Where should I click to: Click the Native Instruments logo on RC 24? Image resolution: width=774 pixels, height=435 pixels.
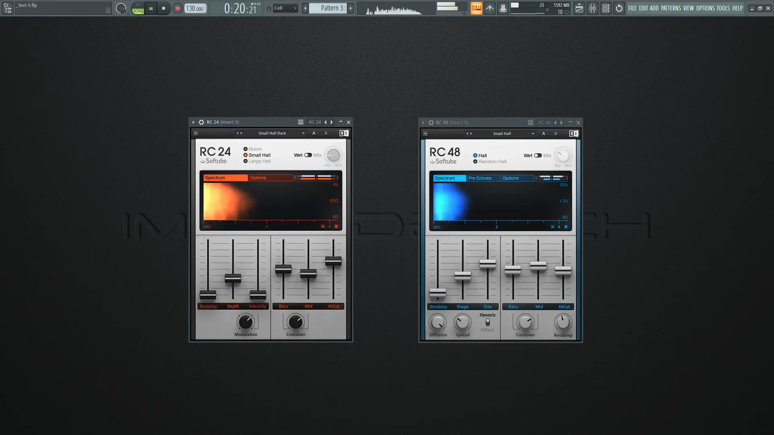pyautogui.click(x=343, y=133)
